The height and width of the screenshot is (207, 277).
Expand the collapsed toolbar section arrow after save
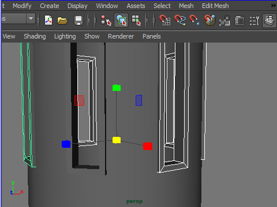pyautogui.click(x=89, y=20)
